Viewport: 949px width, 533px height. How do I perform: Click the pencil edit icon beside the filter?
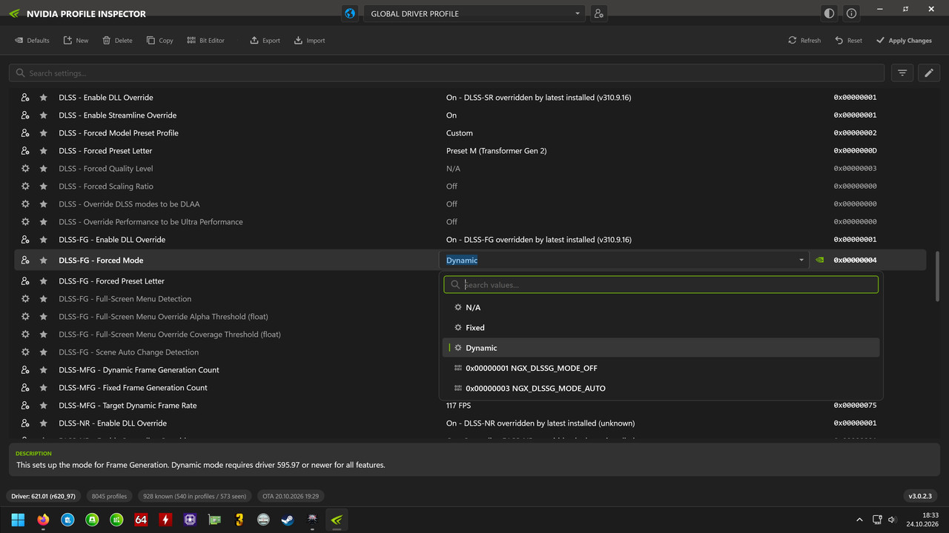pos(929,73)
